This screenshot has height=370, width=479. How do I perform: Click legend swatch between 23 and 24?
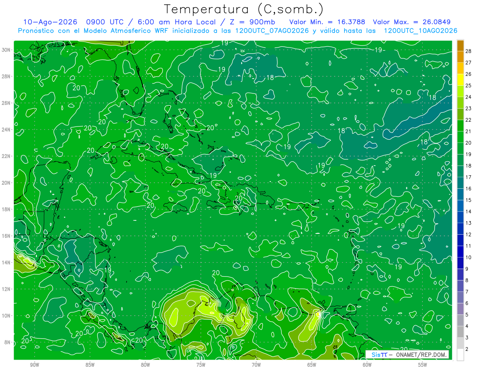click(460, 103)
